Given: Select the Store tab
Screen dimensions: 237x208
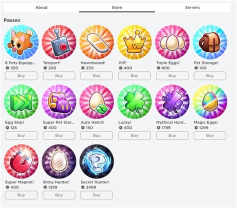Looking at the screenshot, I should [117, 7].
